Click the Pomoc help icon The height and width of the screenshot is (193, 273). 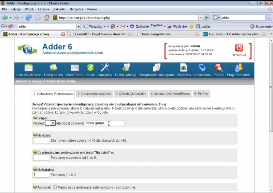pos(218,68)
